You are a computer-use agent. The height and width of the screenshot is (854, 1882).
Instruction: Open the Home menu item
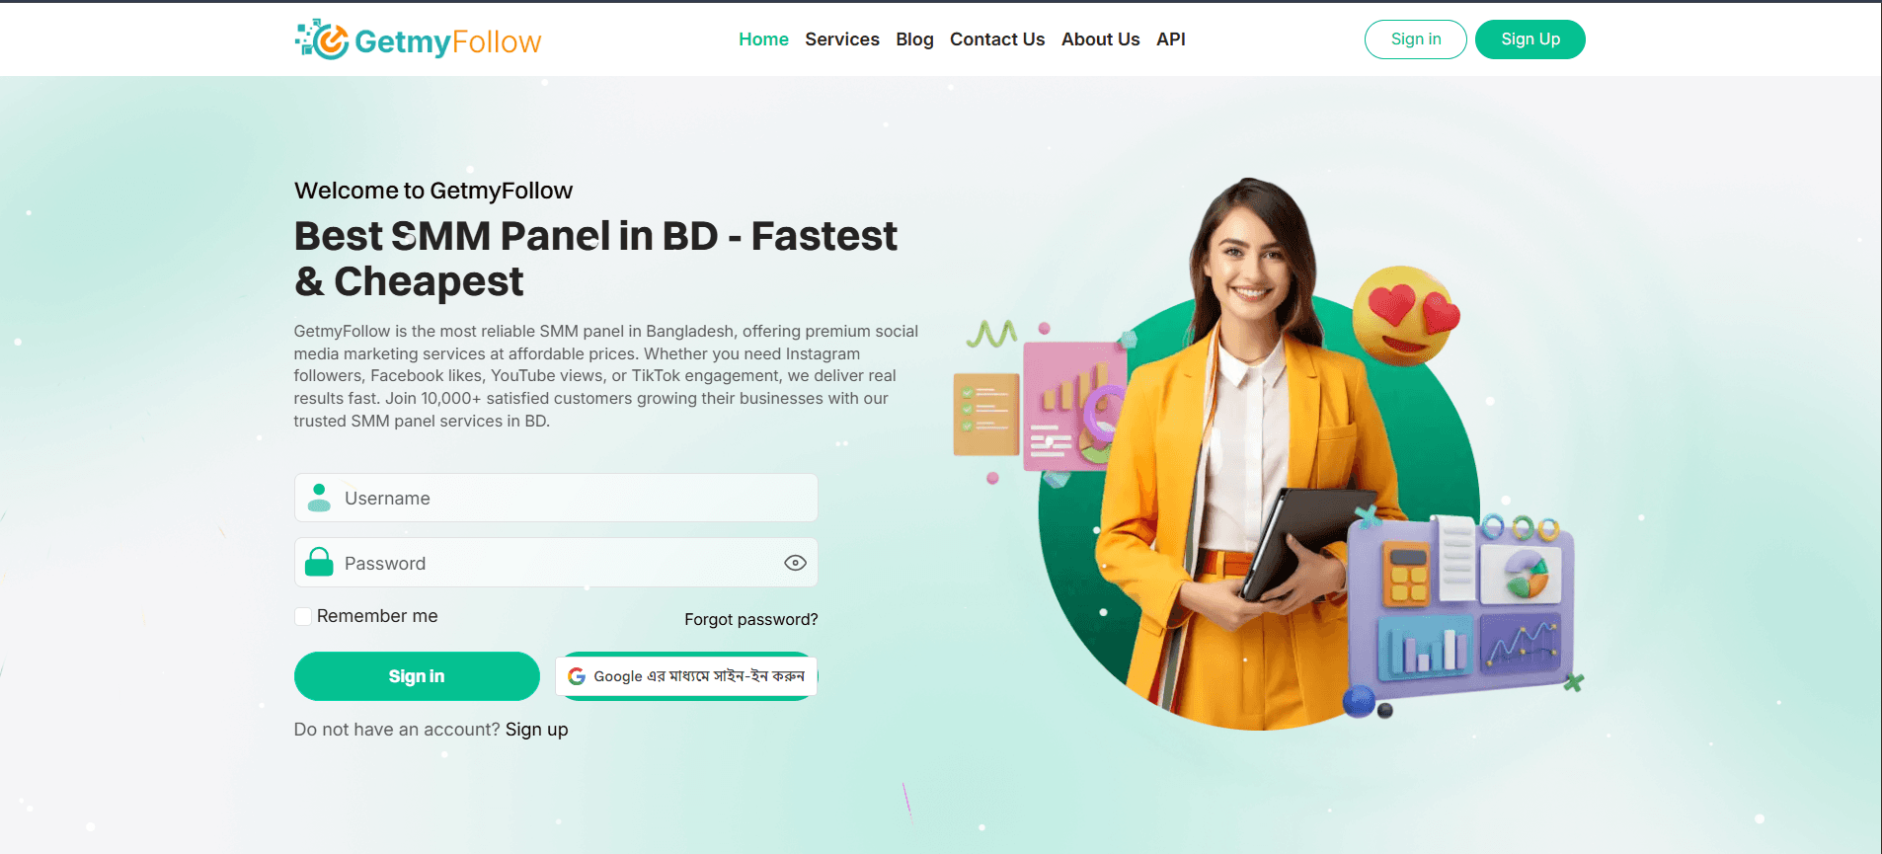(763, 39)
